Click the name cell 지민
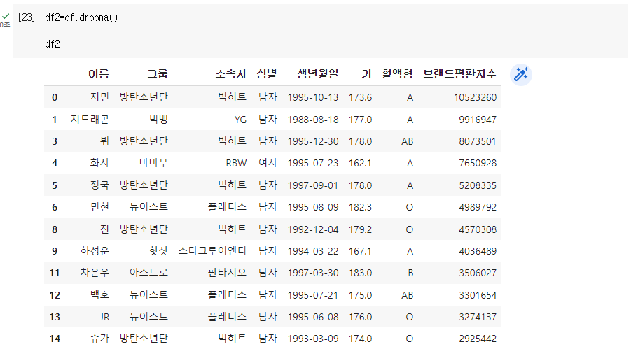 pos(99,97)
